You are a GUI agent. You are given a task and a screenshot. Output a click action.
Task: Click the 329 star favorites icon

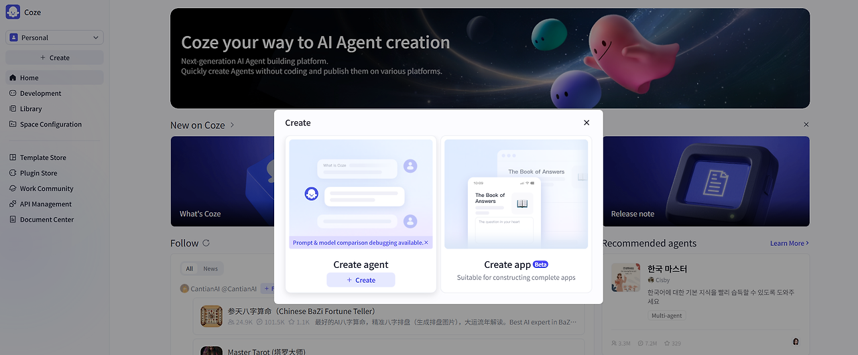point(666,343)
